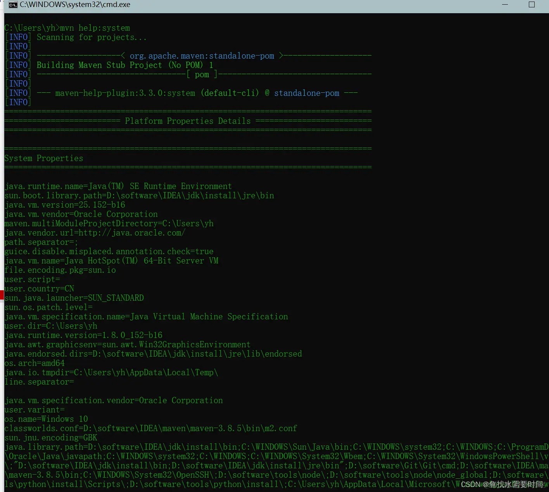The height and width of the screenshot is (492, 549).
Task: Select the Platform Properties Details heading
Action: pyautogui.click(x=188, y=121)
